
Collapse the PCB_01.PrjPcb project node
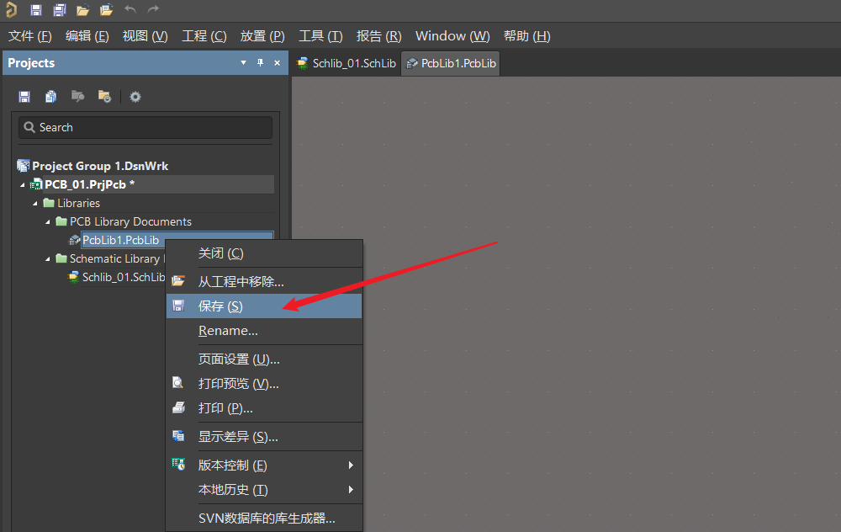[23, 185]
